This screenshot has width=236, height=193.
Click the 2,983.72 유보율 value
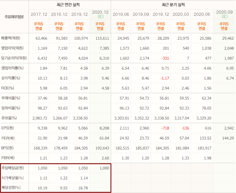tap(40, 118)
